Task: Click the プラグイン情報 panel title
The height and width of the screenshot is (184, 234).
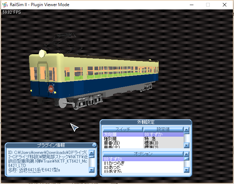Action: click(51, 145)
